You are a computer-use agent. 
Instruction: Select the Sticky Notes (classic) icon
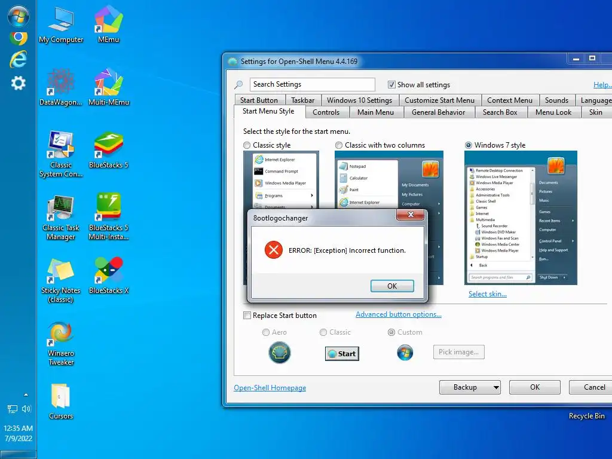pos(61,281)
